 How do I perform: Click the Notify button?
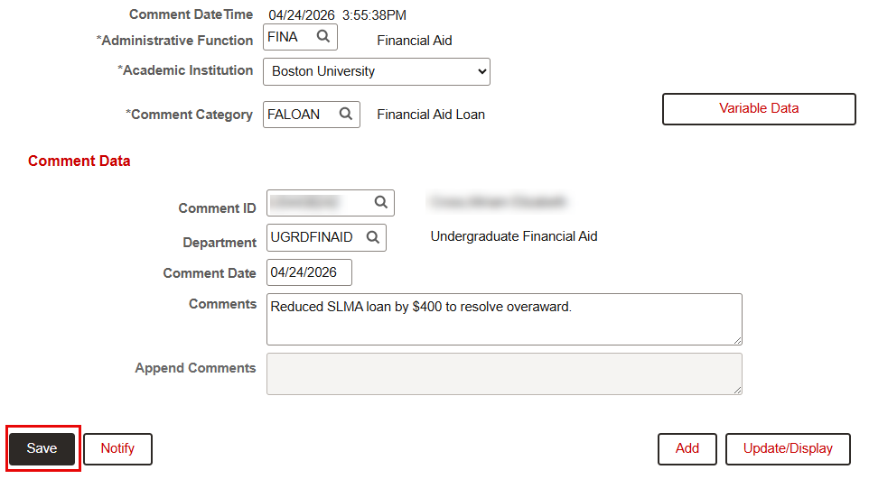[x=117, y=448]
